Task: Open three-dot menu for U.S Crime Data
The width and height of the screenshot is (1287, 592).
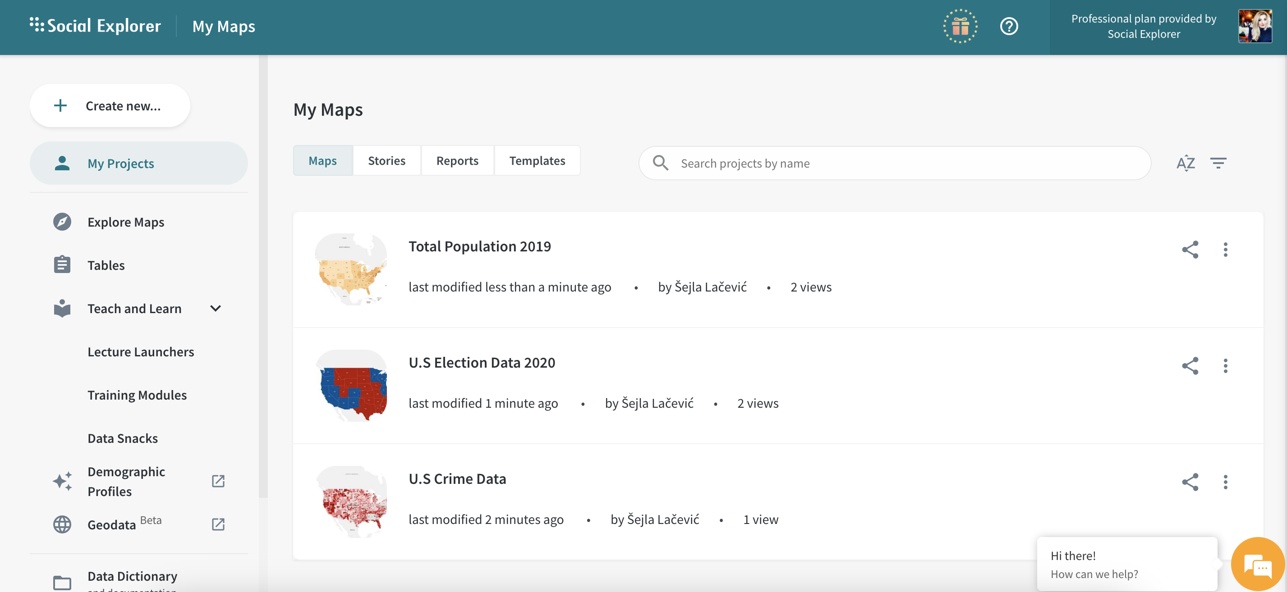Action: click(1225, 482)
